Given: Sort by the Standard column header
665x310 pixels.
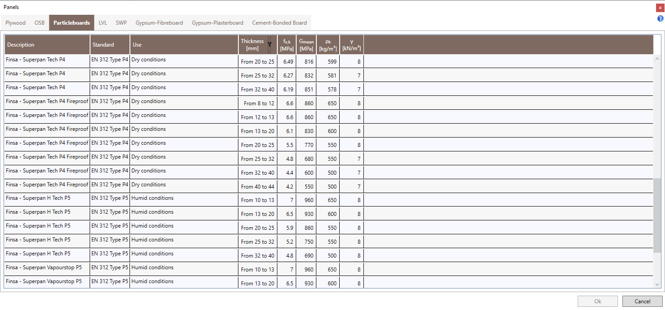Looking at the screenshot, I should point(110,45).
